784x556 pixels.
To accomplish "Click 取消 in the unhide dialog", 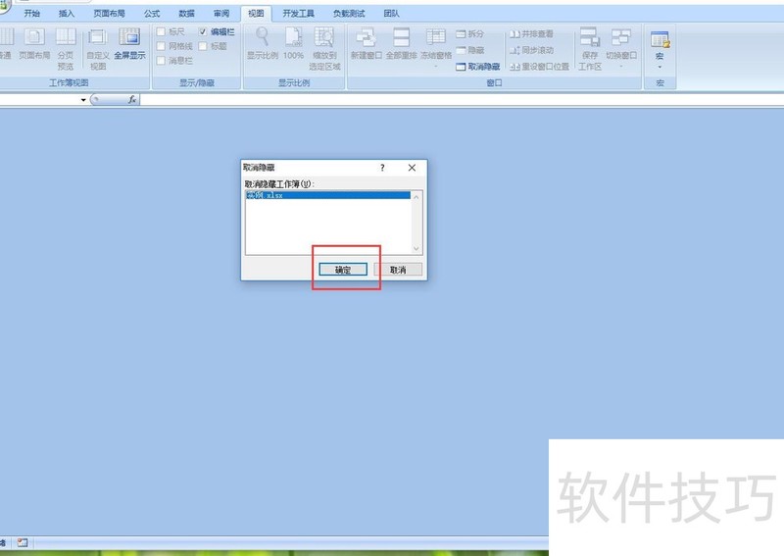I will coord(398,270).
